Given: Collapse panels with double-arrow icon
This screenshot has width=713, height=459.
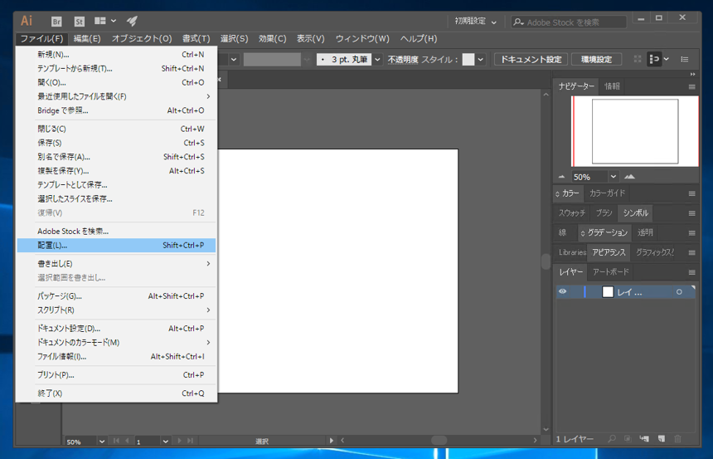Looking at the screenshot, I should (x=692, y=74).
